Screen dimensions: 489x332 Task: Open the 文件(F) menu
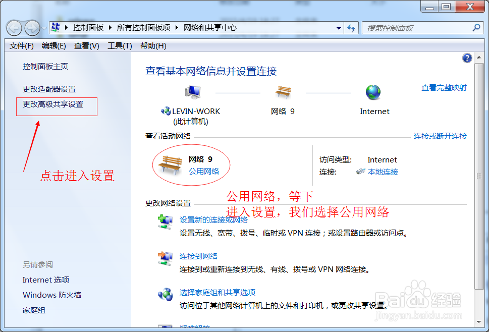[x=22, y=46]
